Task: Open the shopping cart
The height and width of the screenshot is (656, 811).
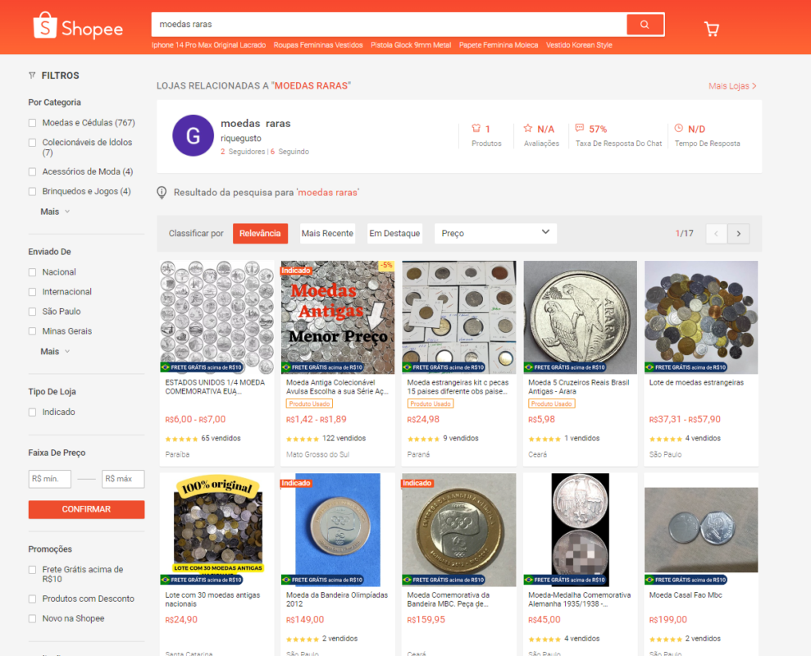Action: (711, 30)
